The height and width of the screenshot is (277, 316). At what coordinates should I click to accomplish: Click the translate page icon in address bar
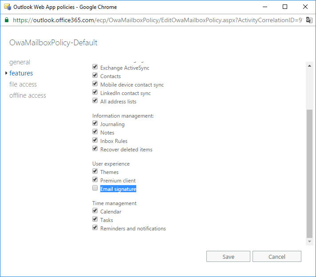point(308,20)
